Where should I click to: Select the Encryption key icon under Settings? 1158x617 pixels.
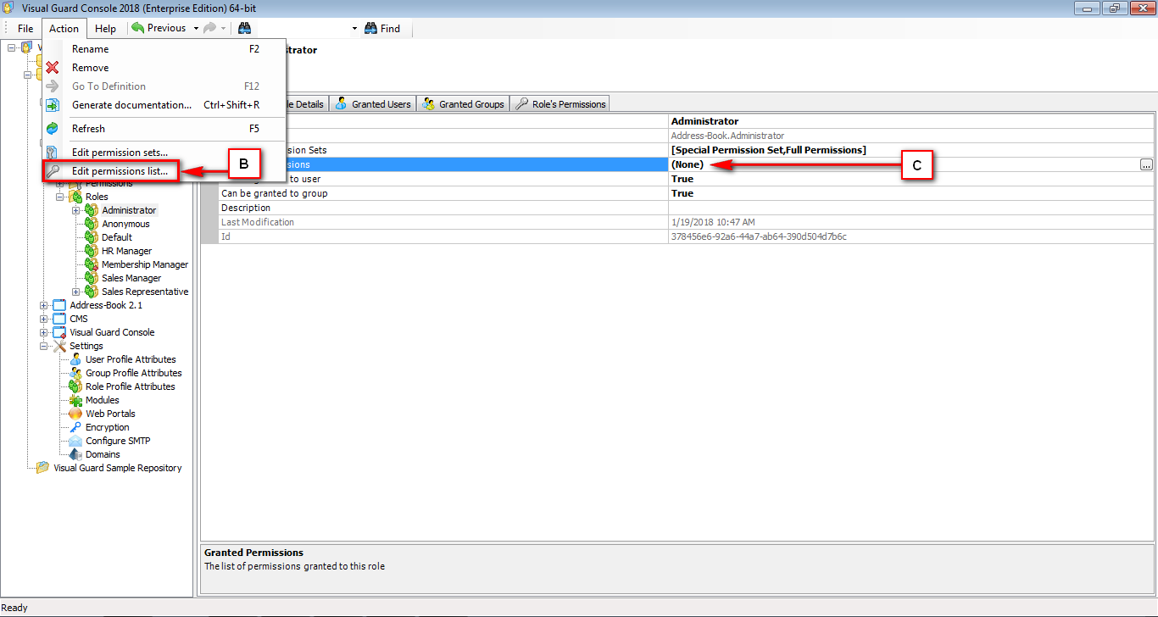tap(75, 426)
